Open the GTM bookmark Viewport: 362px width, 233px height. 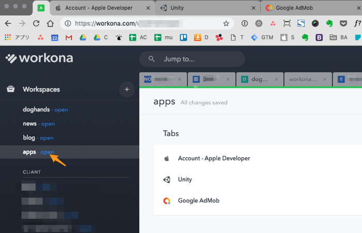[262, 37]
